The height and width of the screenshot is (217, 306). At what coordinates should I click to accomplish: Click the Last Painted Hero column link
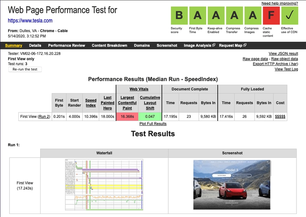point(107,103)
